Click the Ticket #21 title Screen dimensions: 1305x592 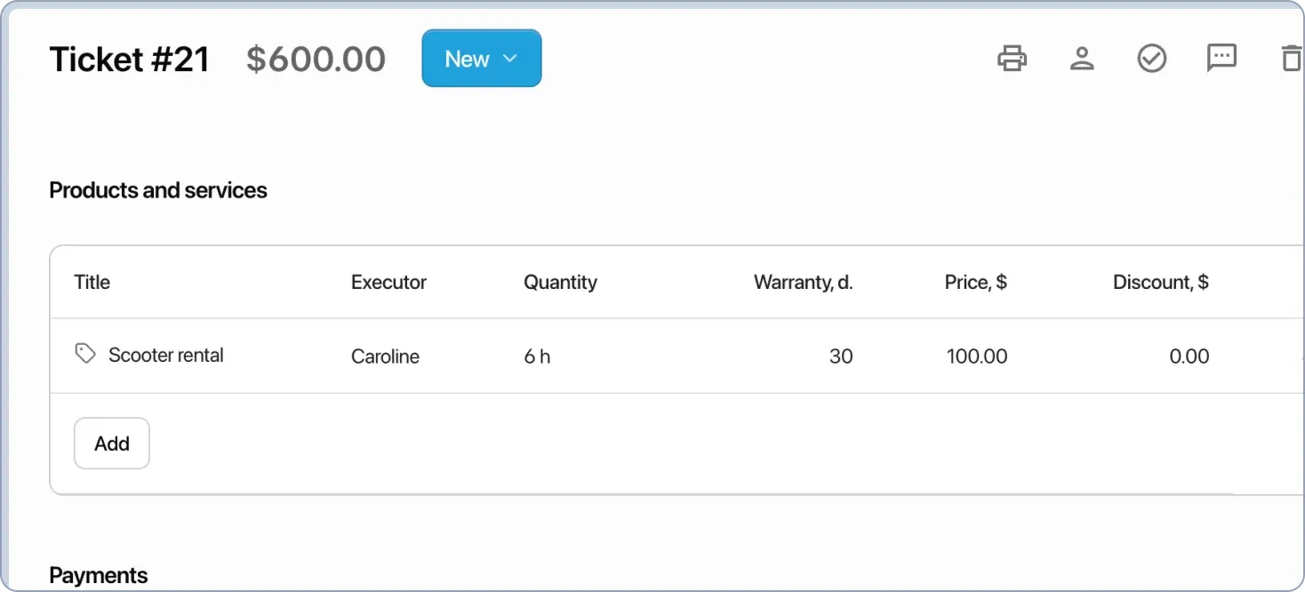pyautogui.click(x=129, y=58)
